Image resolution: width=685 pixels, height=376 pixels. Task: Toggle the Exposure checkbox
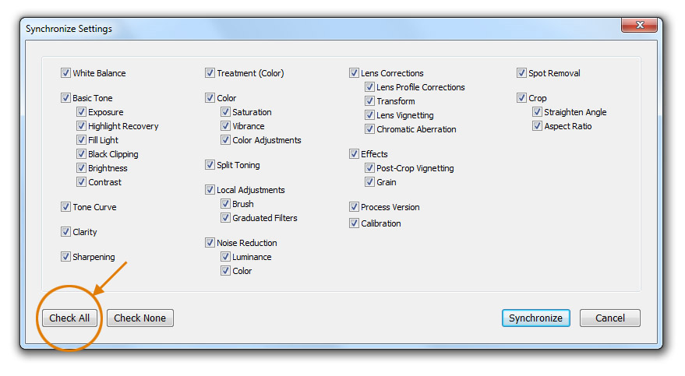click(81, 112)
